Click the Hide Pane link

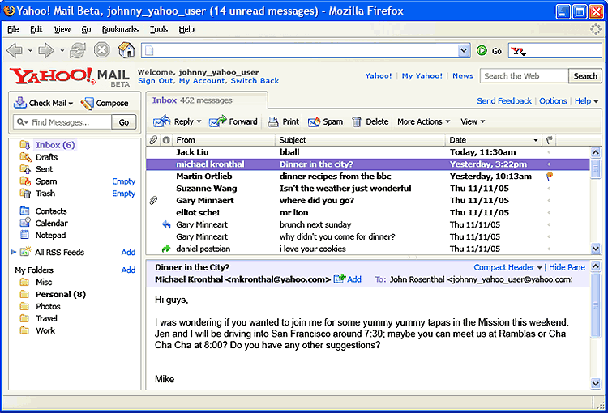[x=567, y=267]
